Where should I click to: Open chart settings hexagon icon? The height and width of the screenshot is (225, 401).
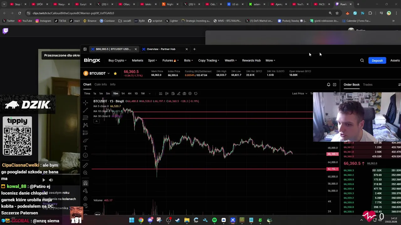(190, 93)
